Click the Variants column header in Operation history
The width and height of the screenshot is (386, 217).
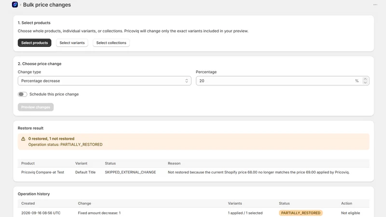[x=235, y=203]
